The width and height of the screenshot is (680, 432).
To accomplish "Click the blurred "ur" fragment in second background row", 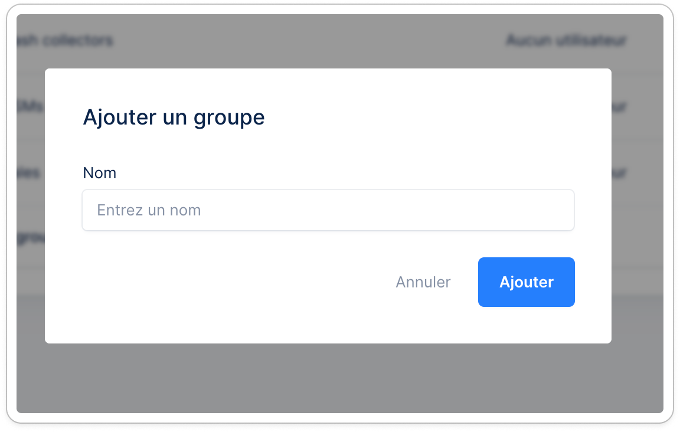I will (619, 106).
